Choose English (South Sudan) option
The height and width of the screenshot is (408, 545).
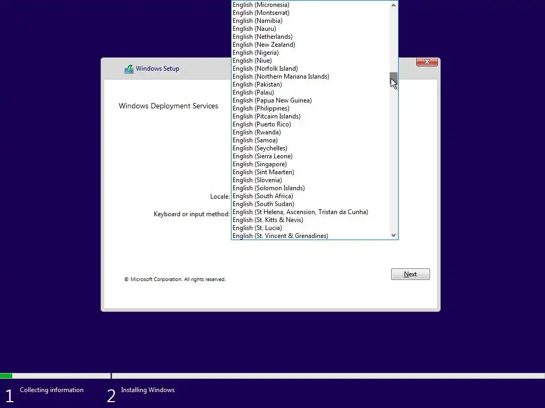click(x=310, y=205)
